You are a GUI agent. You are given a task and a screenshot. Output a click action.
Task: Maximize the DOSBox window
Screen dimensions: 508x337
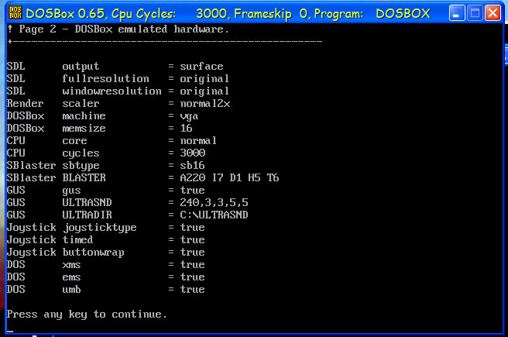(x=475, y=13)
